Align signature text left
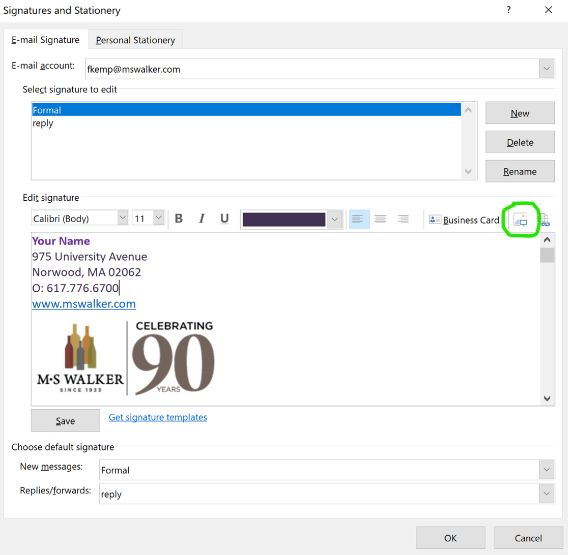Screen dimensions: 568x555 click(x=359, y=219)
